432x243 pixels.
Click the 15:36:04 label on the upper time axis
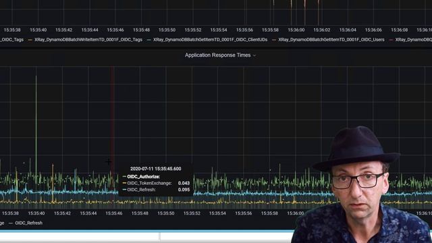pyautogui.click(x=348, y=30)
